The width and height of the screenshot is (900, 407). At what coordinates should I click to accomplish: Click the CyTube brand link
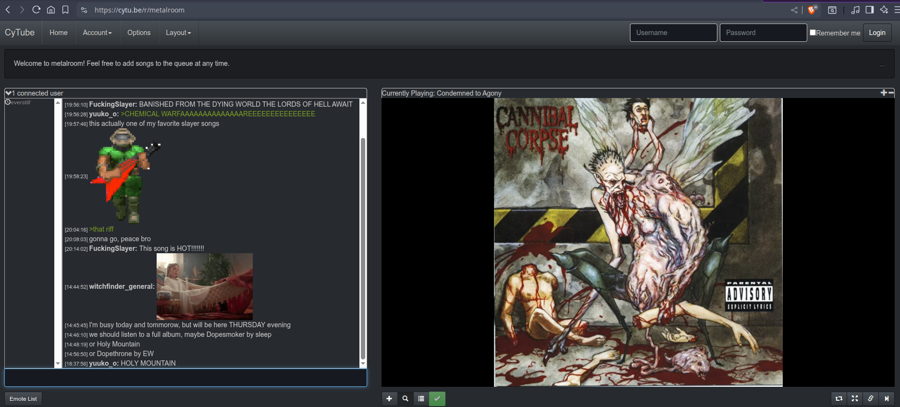click(x=20, y=33)
